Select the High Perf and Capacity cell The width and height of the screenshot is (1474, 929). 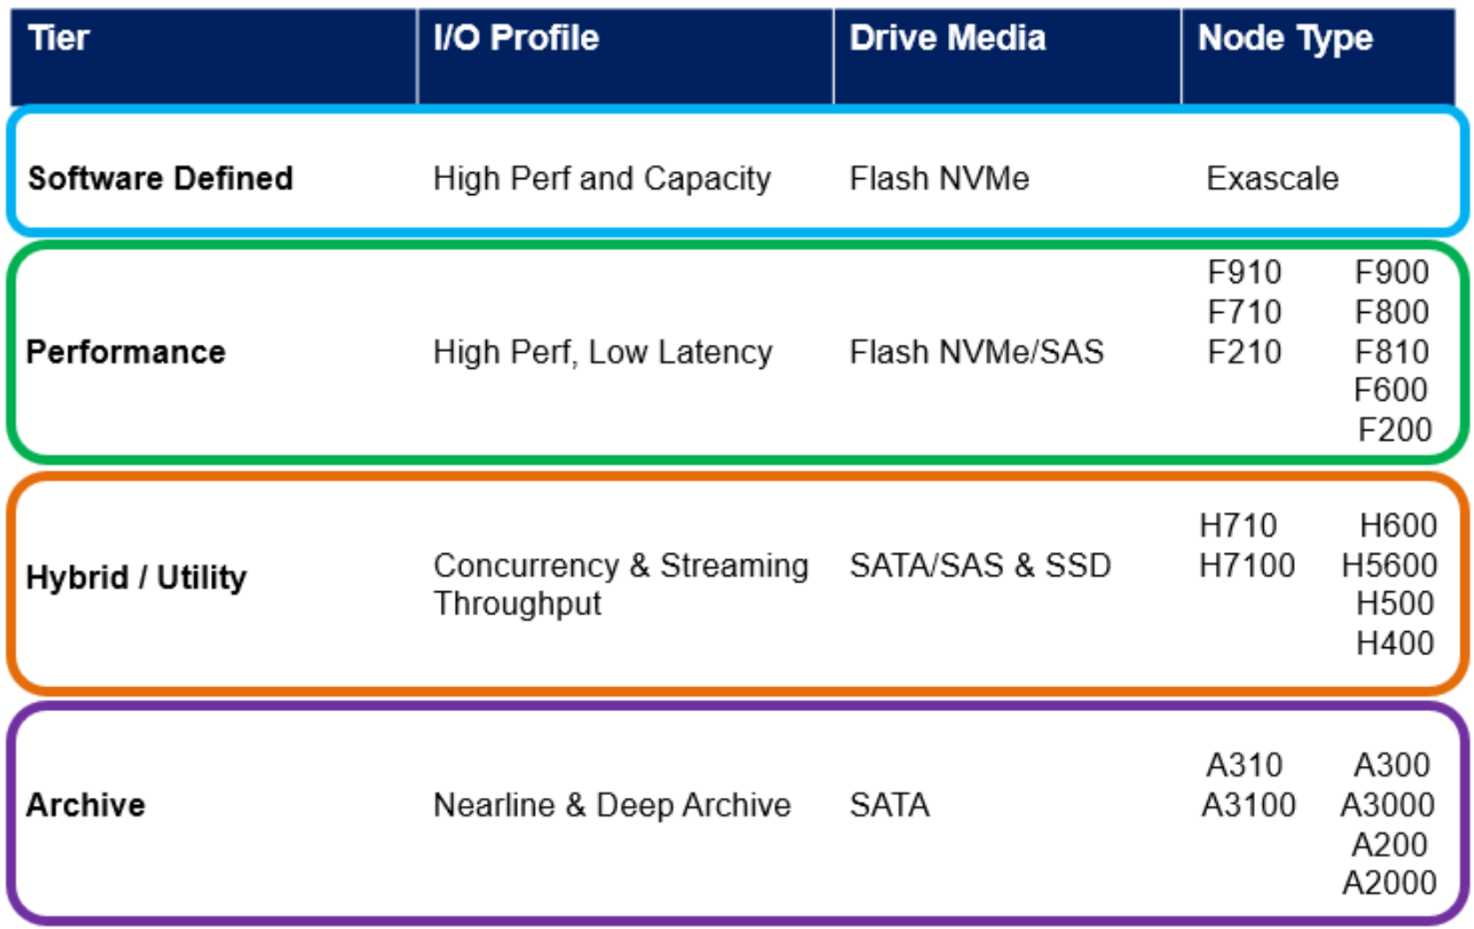tap(602, 179)
